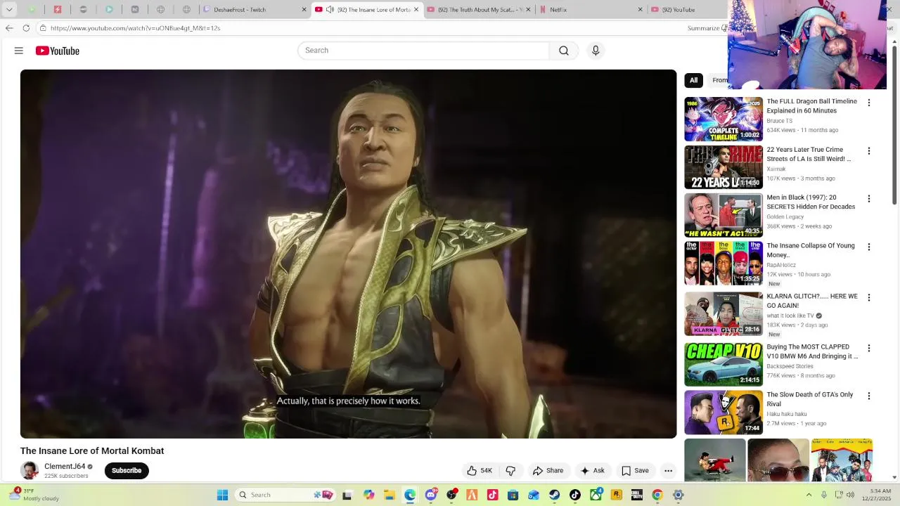Click the title 'The Slow Death of GTA's Only Rival'

(x=810, y=399)
